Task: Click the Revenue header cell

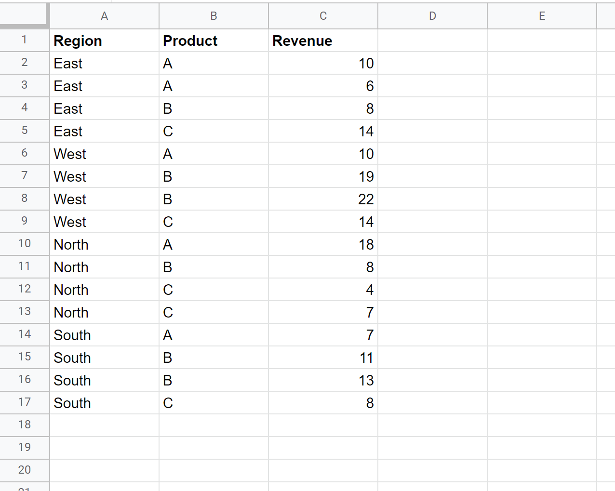Action: point(323,40)
